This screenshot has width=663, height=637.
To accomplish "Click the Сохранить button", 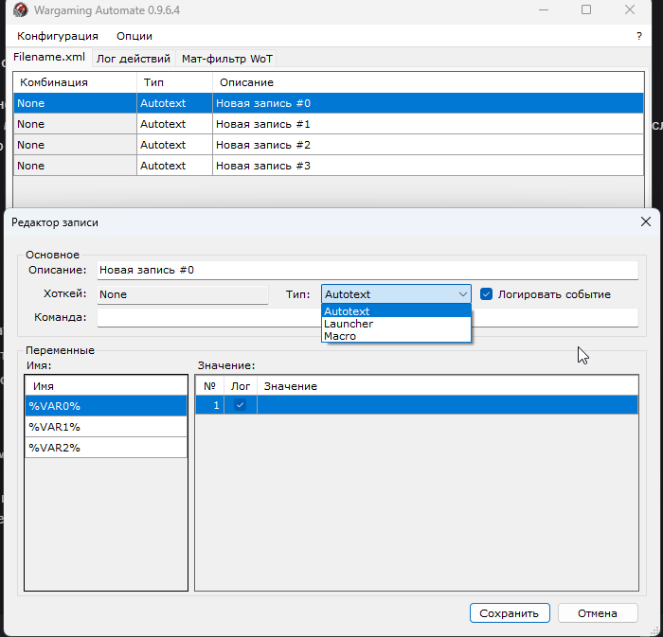I will [x=510, y=613].
